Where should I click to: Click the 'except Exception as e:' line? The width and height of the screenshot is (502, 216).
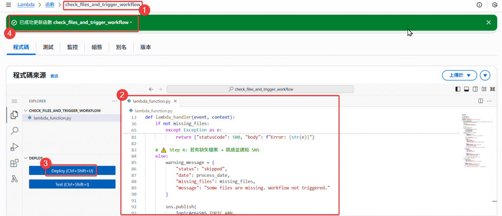(193, 130)
